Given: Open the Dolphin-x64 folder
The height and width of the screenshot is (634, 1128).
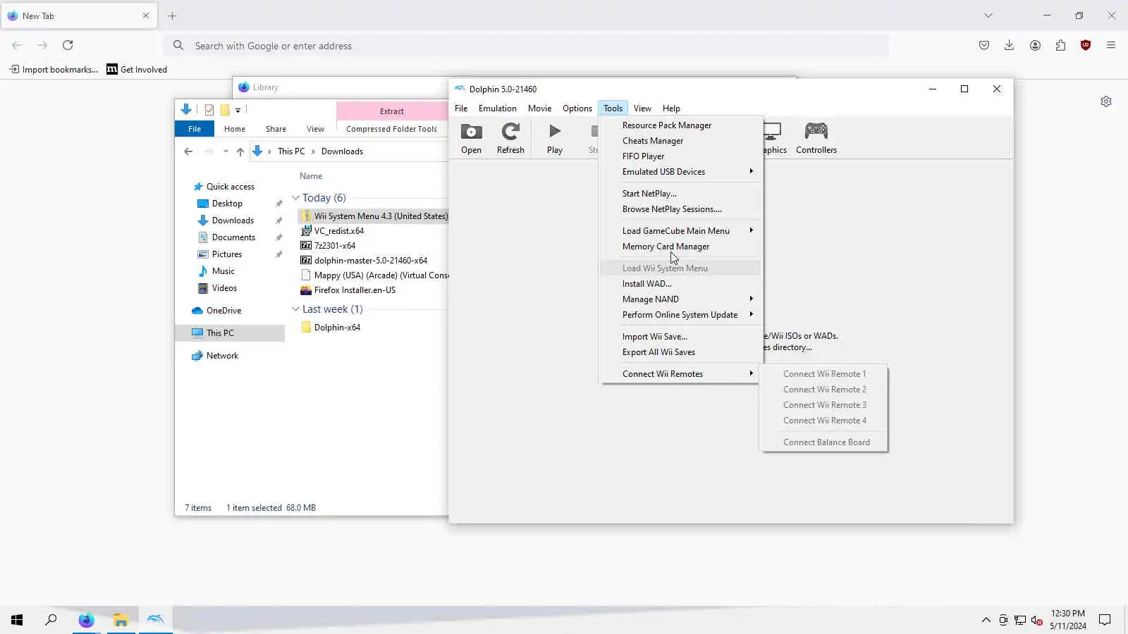Looking at the screenshot, I should (x=337, y=328).
